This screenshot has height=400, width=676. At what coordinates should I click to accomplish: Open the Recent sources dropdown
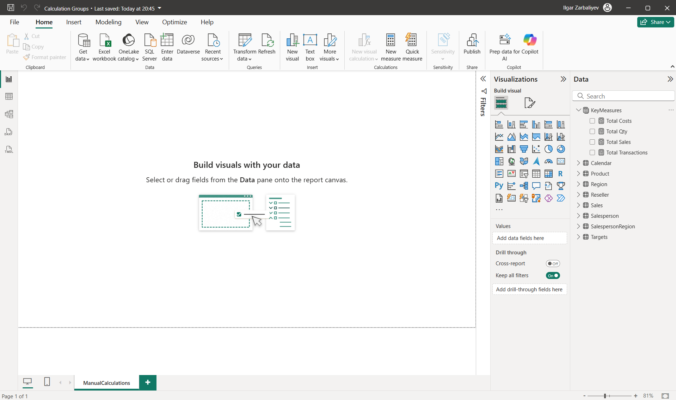click(x=212, y=47)
